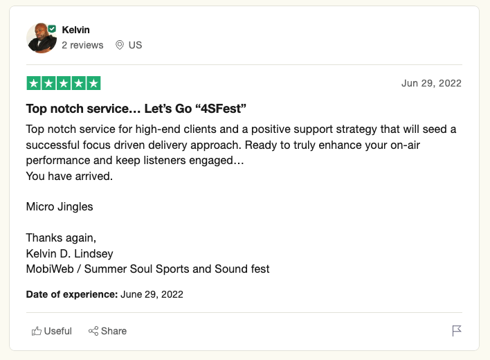Click the "You have arrived." sentence
490x360 pixels.
pyautogui.click(x=69, y=177)
